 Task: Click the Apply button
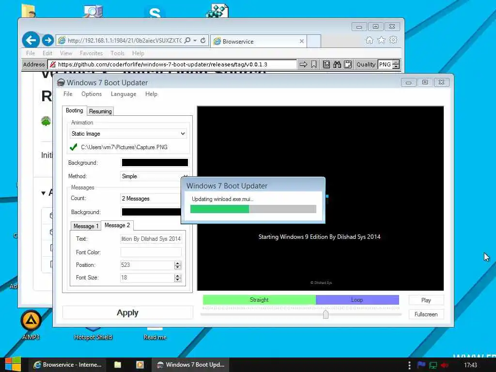click(127, 312)
